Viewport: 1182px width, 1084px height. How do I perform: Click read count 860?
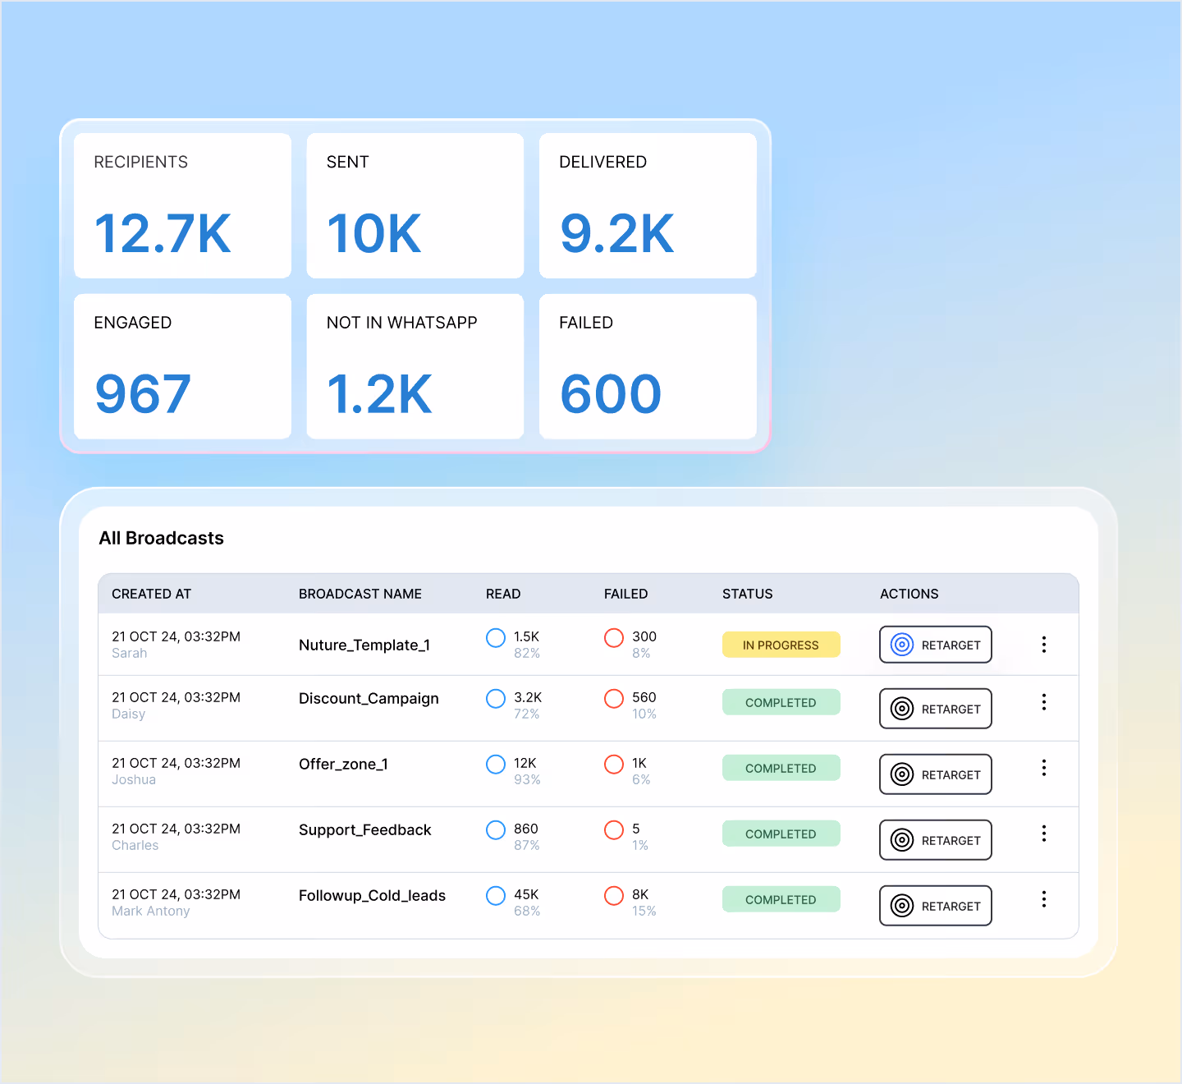(x=526, y=829)
